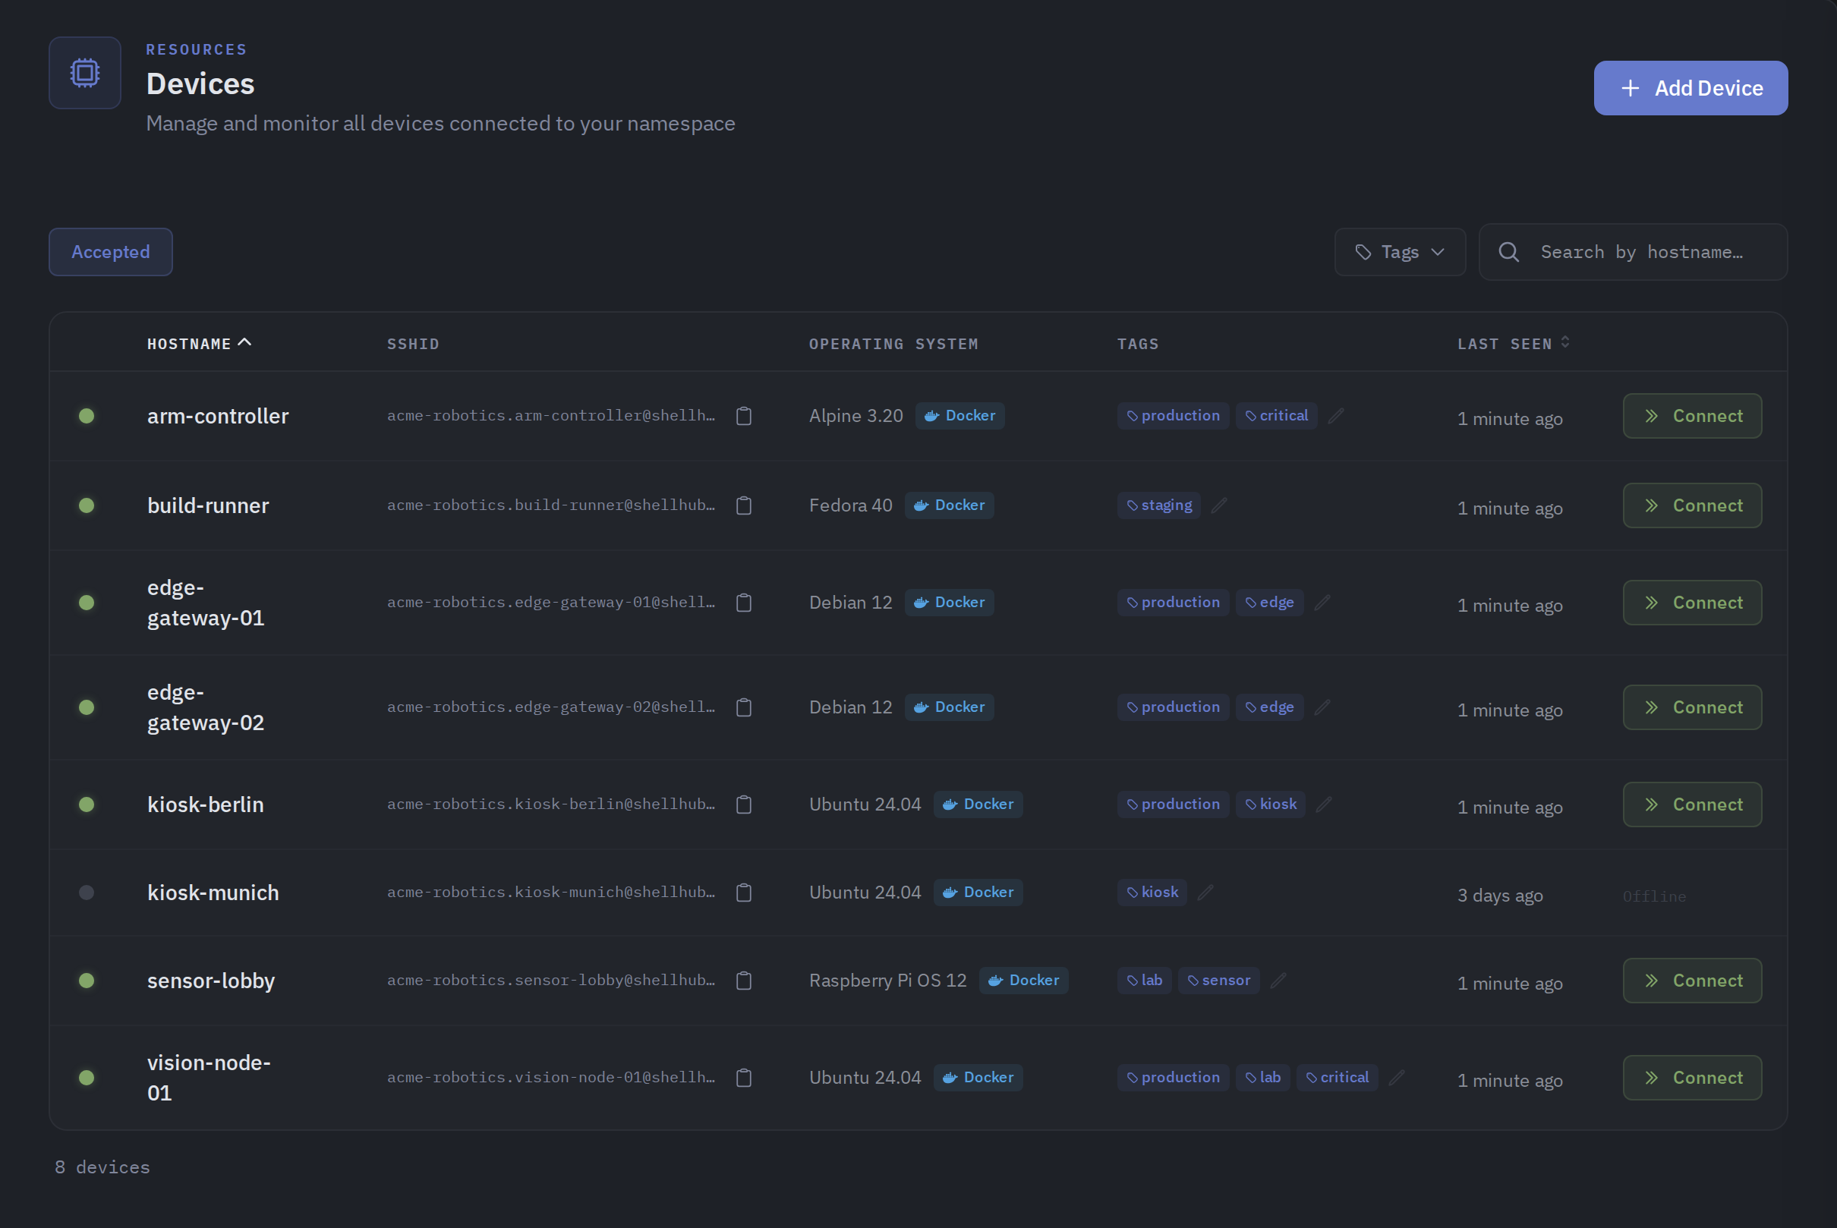Click the 'Offline' label for kiosk-munich

point(1654,896)
